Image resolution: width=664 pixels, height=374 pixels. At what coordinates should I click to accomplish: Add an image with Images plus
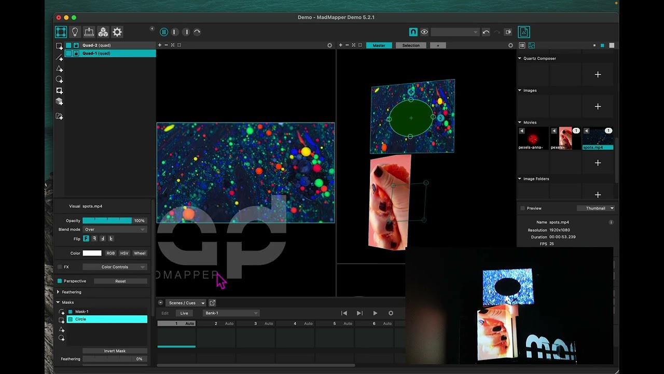pos(598,106)
